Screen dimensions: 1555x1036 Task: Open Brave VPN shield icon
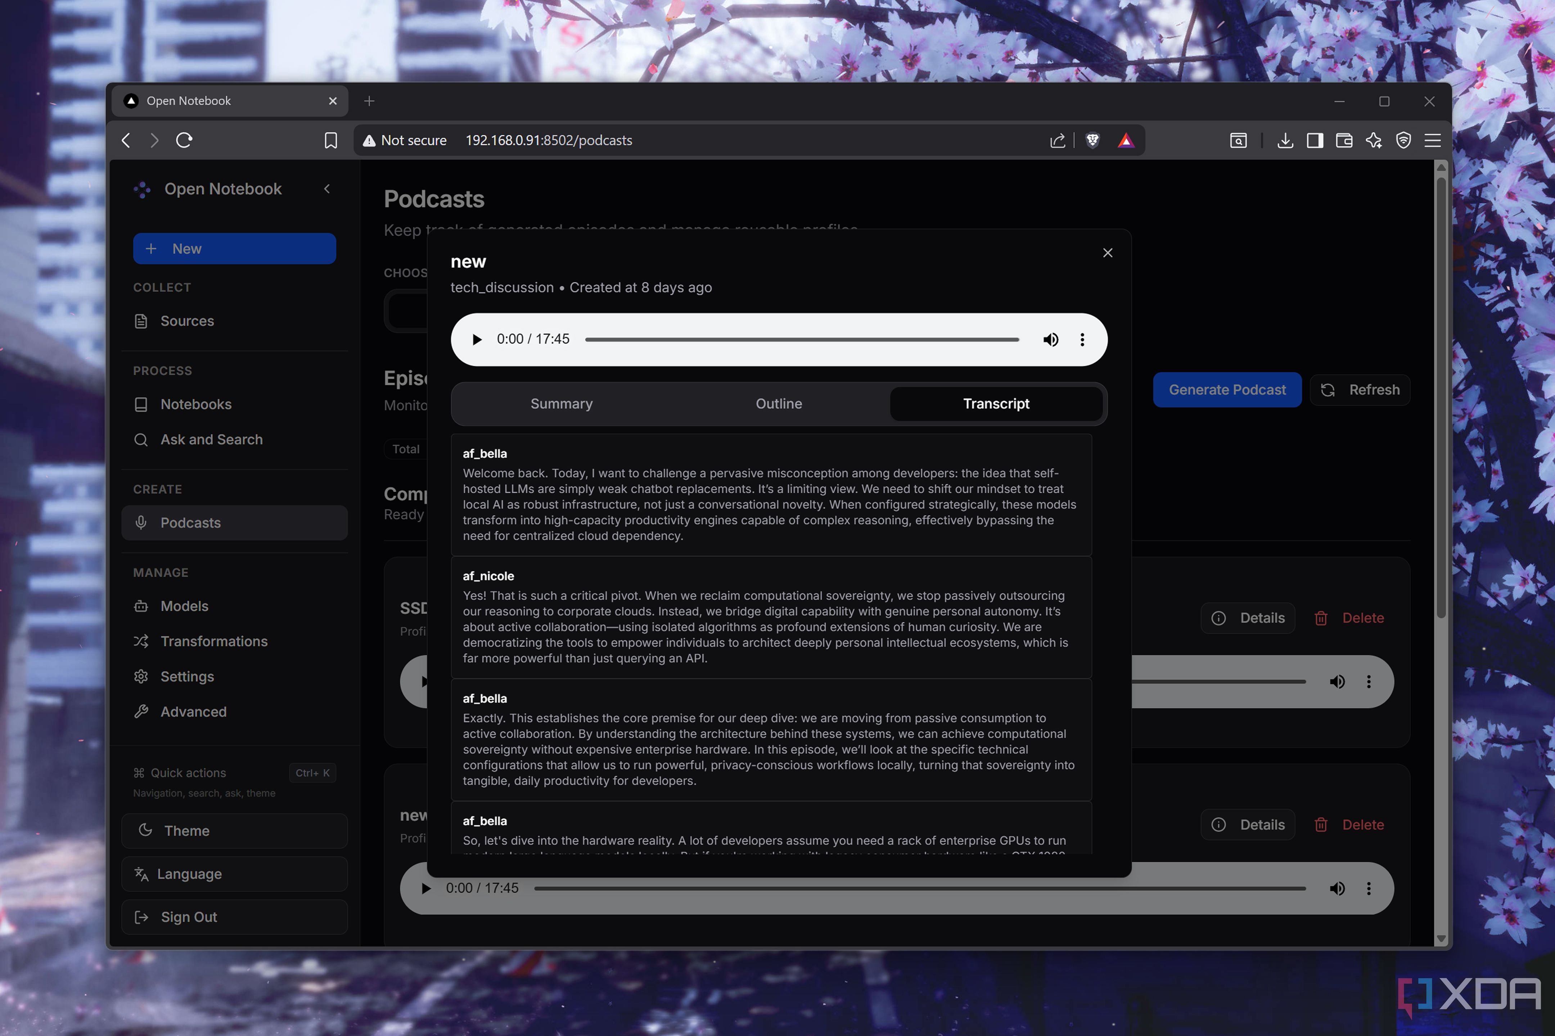click(x=1403, y=140)
